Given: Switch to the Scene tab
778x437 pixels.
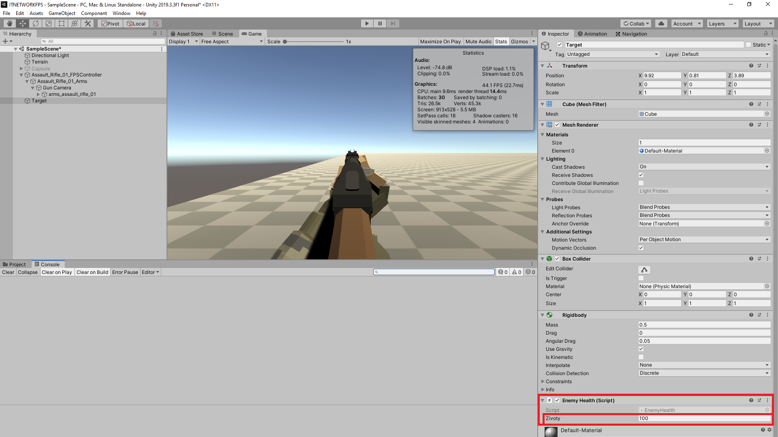Looking at the screenshot, I should [x=223, y=34].
